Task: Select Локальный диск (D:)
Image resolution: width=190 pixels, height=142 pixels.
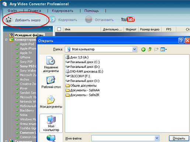Action: [83, 67]
